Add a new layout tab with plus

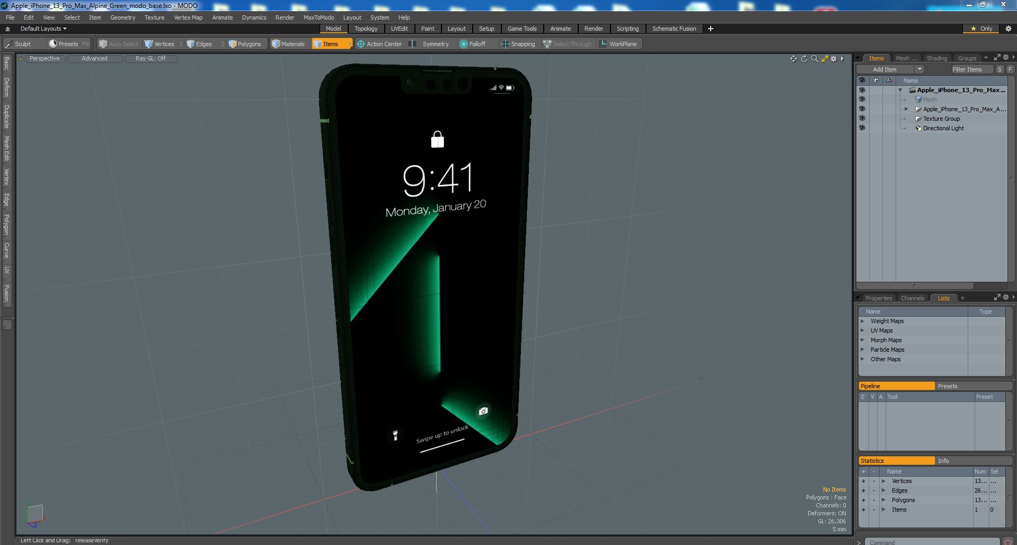coord(711,29)
